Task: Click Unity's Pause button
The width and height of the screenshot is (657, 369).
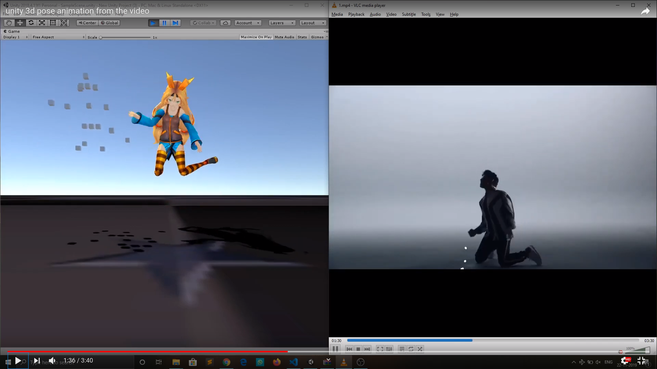Action: coord(164,23)
